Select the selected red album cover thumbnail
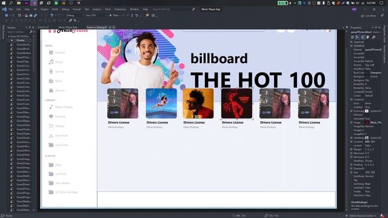 (237, 104)
